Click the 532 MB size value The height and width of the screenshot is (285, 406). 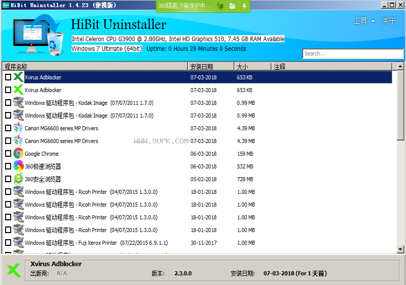point(245,166)
